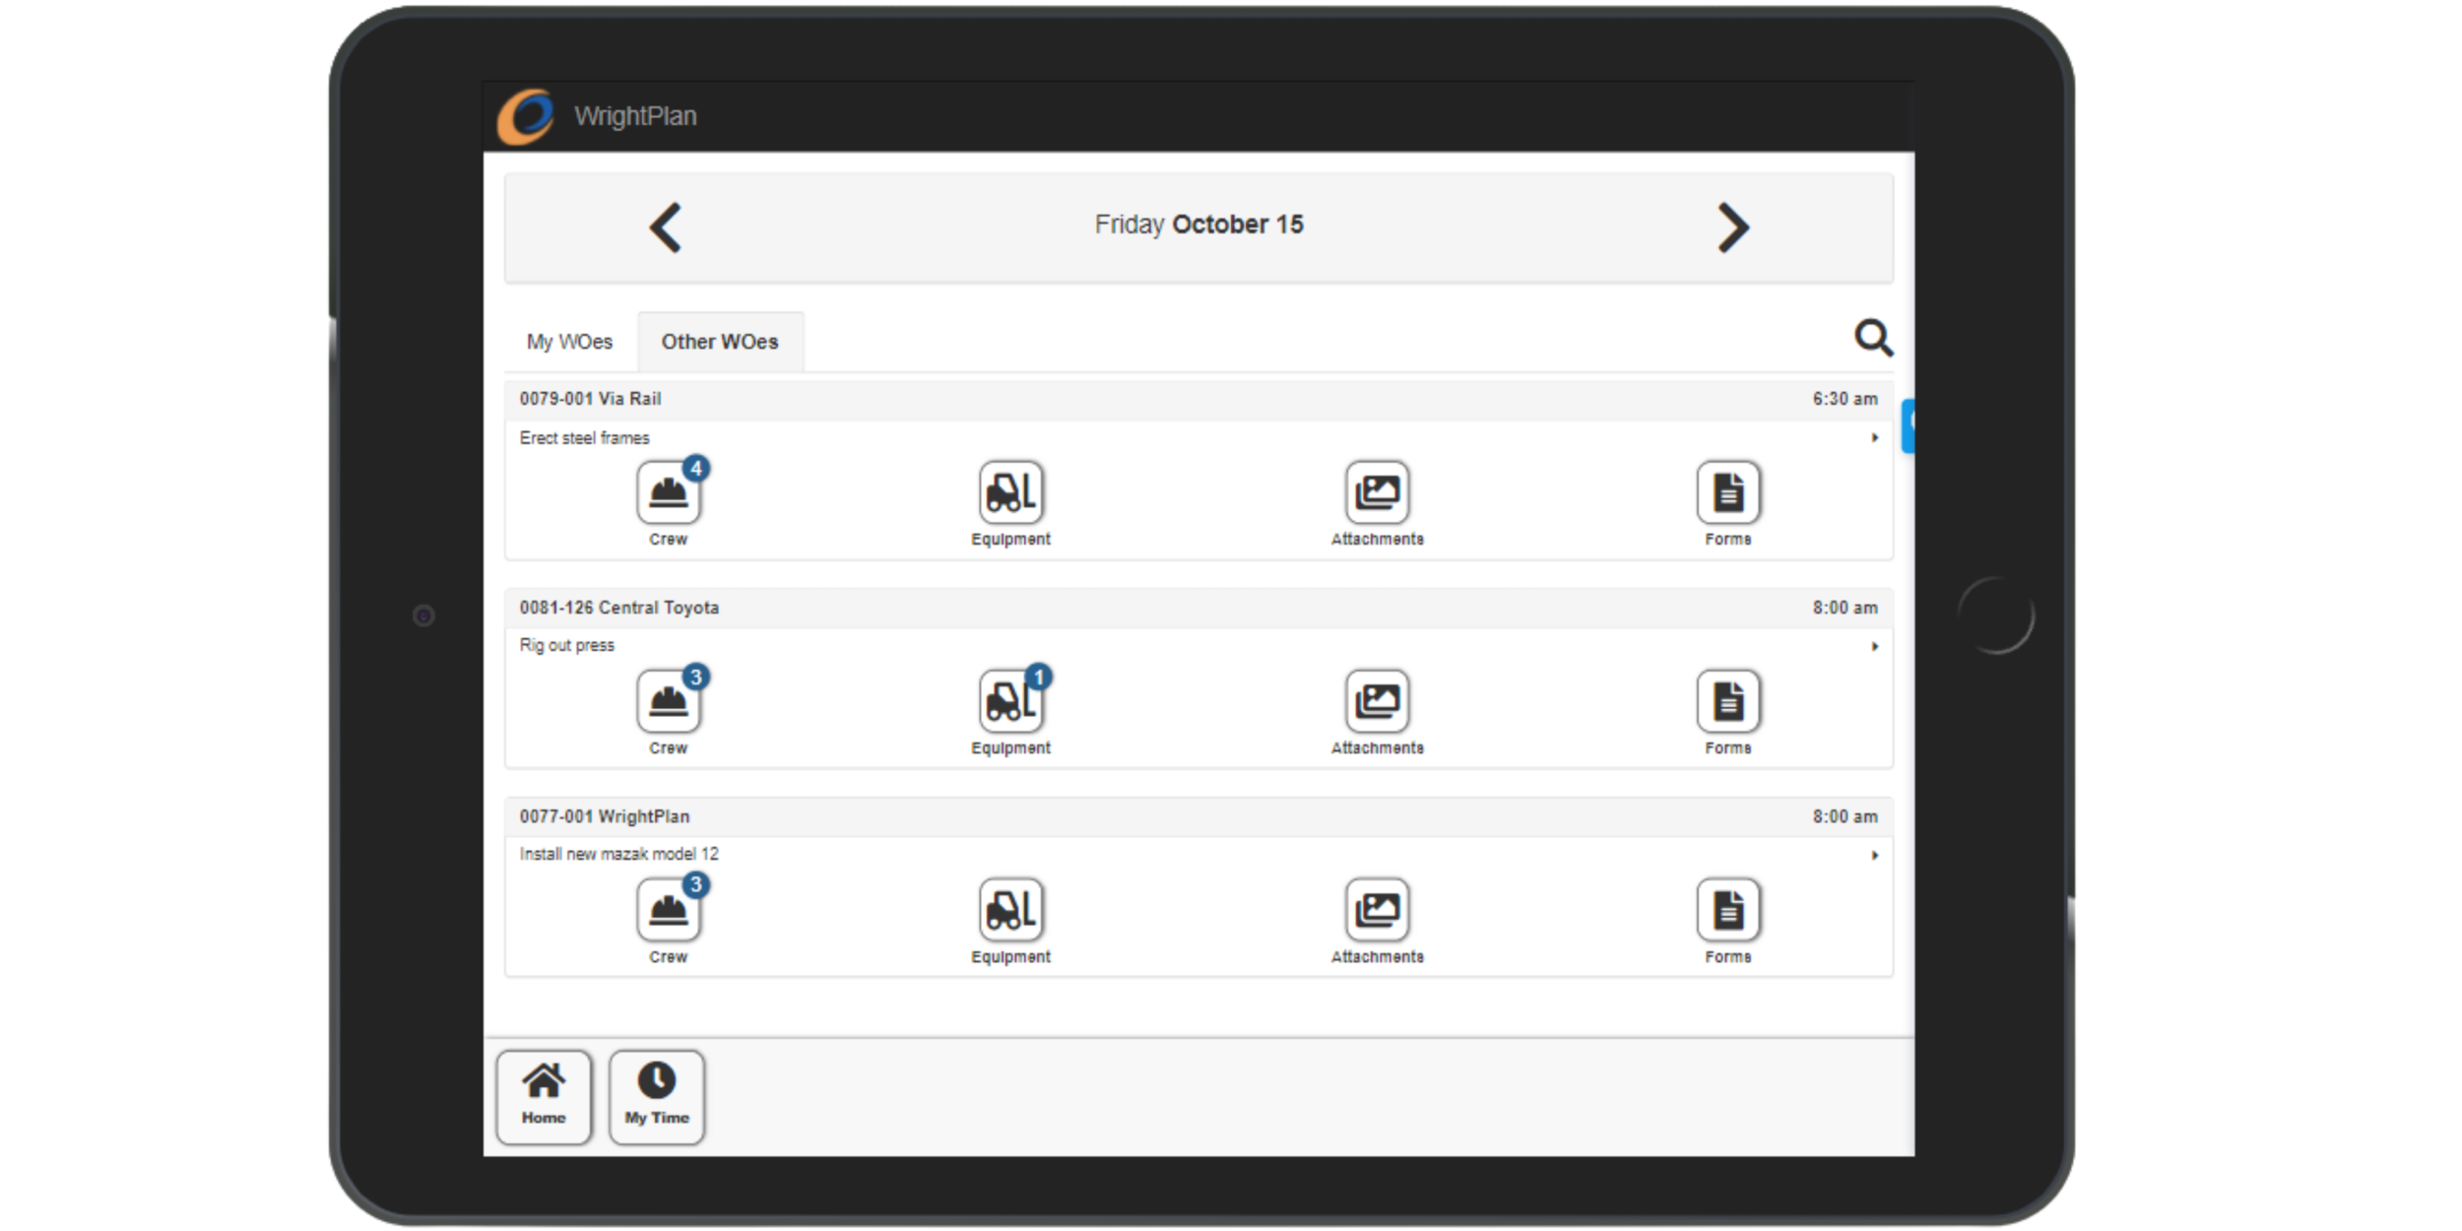Expand details for Erect steel frames
Viewport: 2462px width, 1231px height.
1873,437
